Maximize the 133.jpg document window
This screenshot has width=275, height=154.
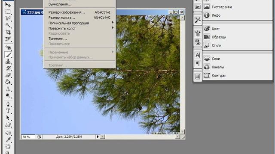coord(176,12)
